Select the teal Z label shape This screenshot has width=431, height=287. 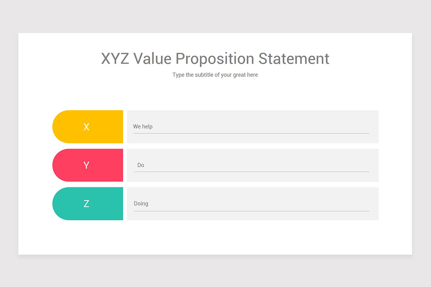tap(88, 203)
